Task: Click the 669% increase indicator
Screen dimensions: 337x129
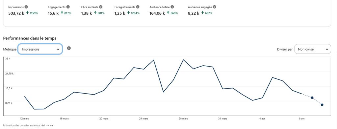Action: coord(172,13)
